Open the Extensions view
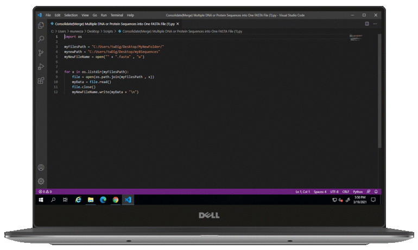The width and height of the screenshot is (418, 250). point(41,80)
